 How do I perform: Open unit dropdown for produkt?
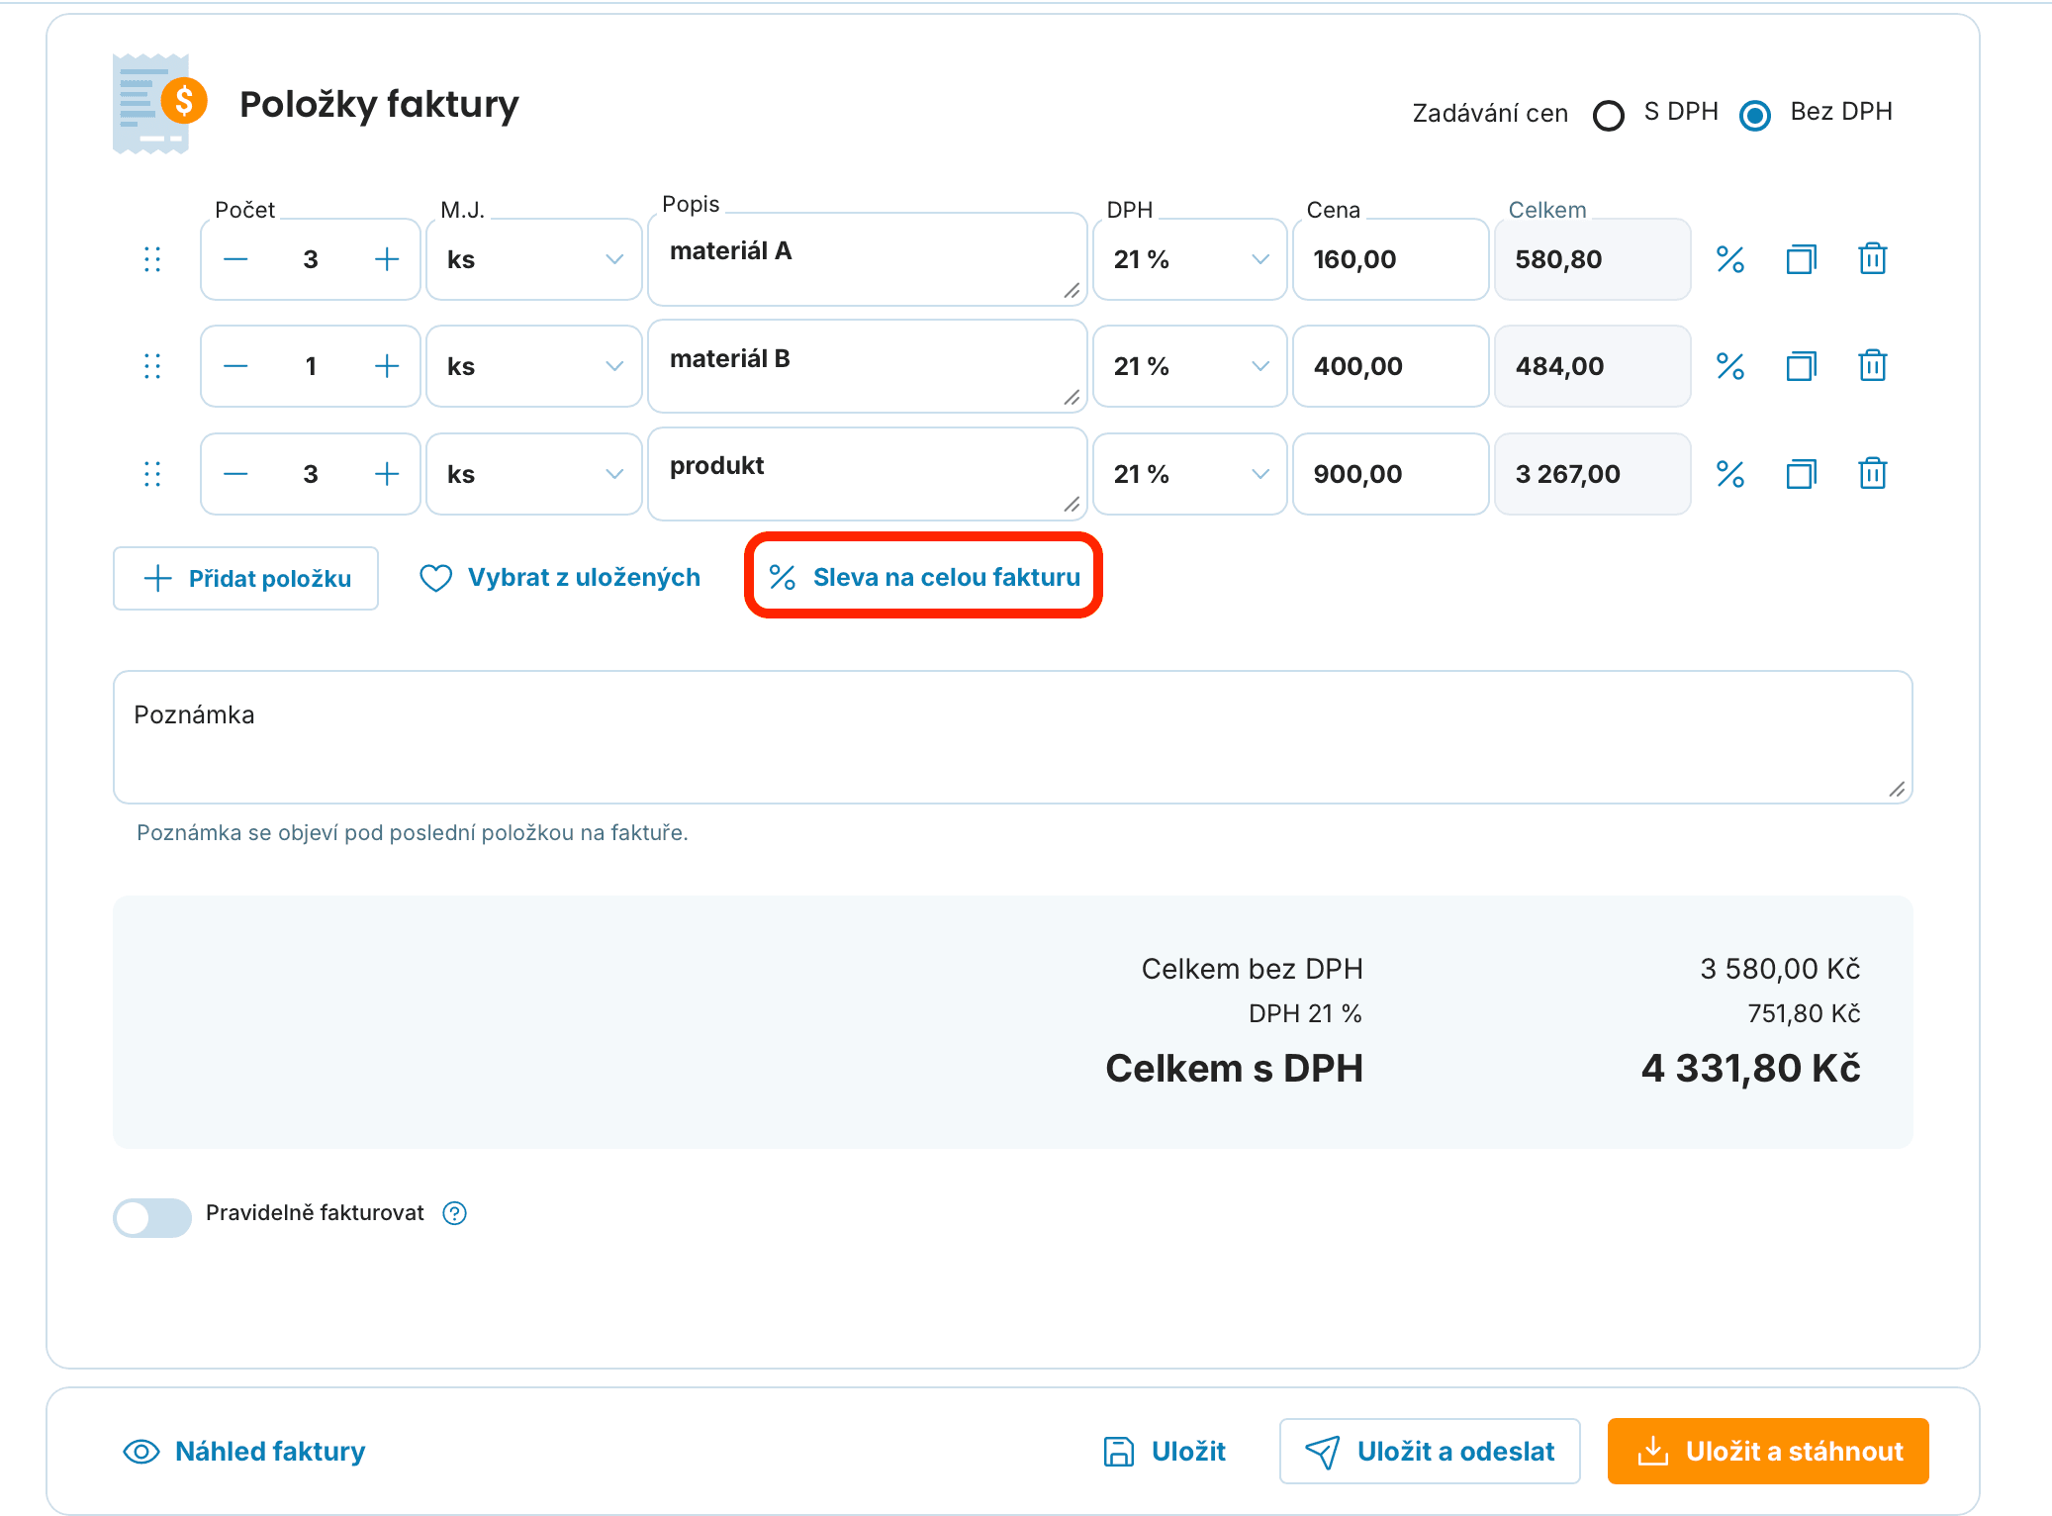point(534,474)
